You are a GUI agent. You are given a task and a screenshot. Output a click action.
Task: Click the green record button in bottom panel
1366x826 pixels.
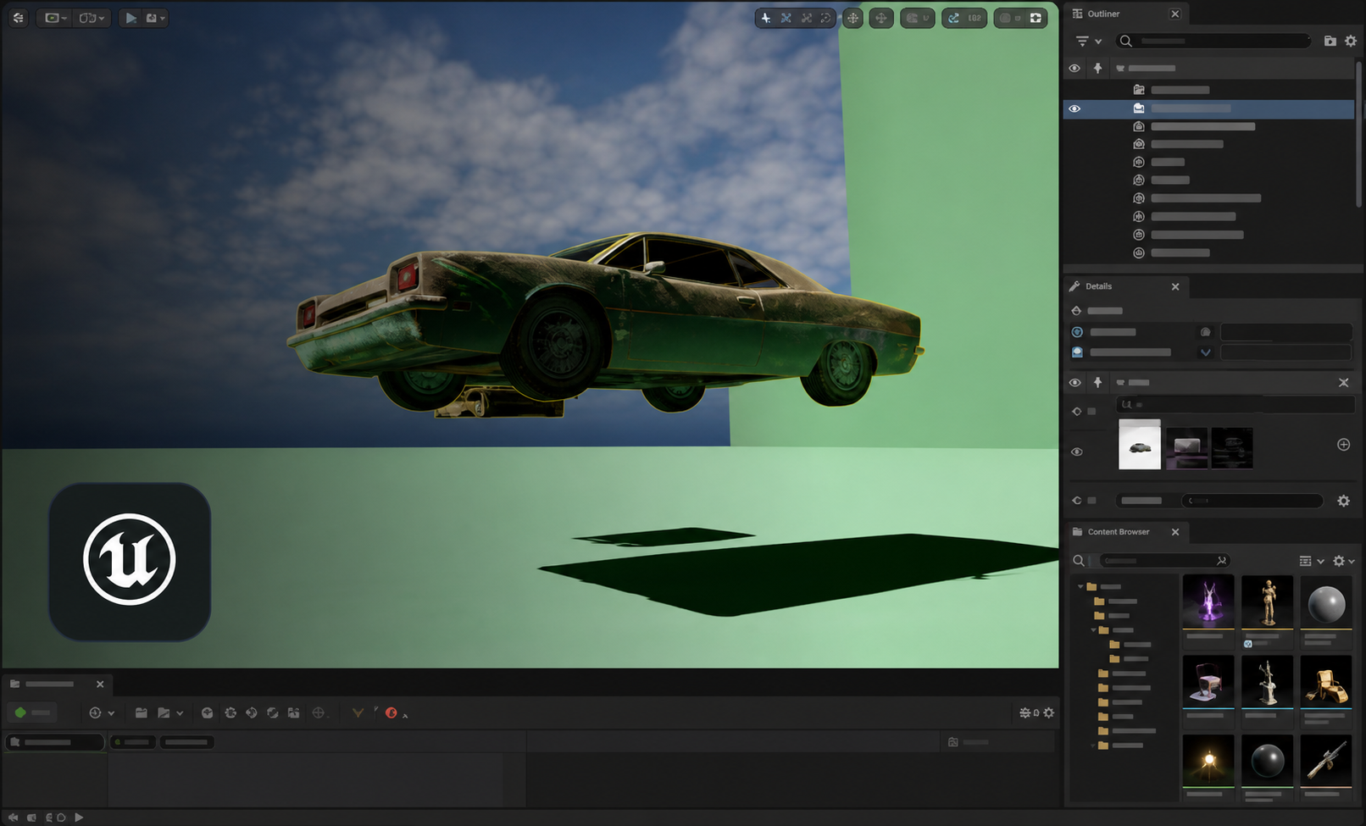[x=32, y=712]
